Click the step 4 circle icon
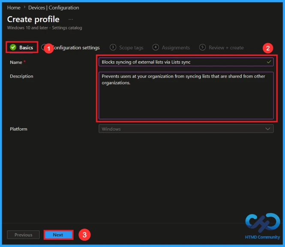This screenshot has height=247, width=285. (156, 48)
